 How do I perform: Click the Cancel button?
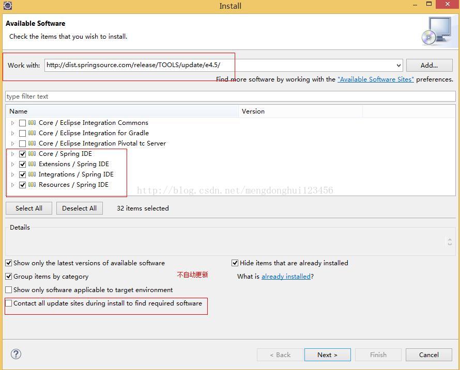tap(428, 355)
